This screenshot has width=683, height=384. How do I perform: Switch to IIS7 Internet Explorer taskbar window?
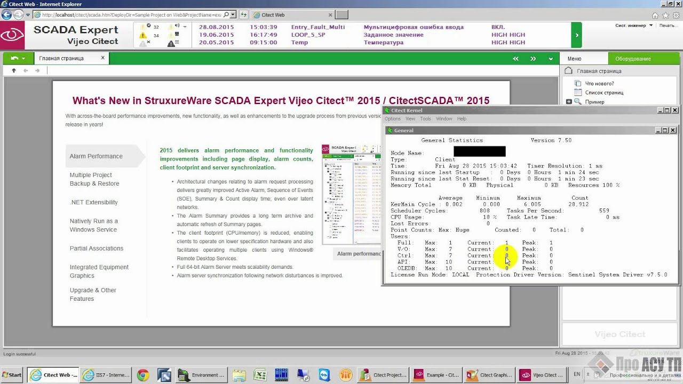tap(107, 375)
